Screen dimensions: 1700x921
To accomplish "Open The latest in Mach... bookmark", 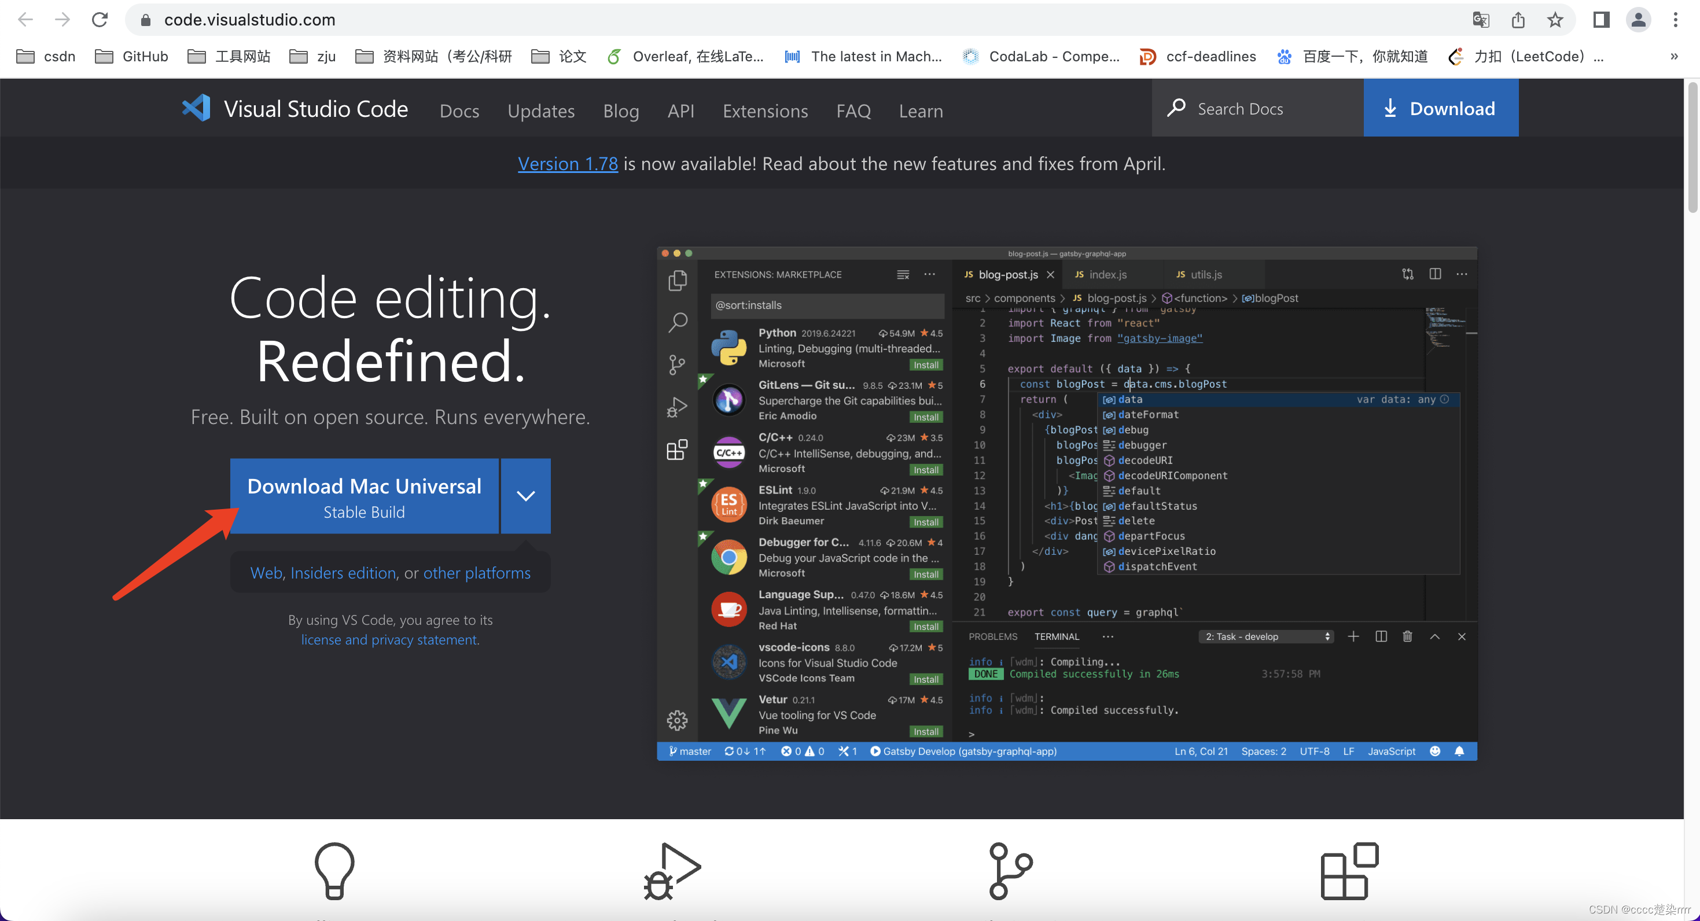I will (x=863, y=57).
